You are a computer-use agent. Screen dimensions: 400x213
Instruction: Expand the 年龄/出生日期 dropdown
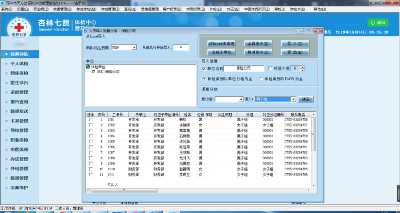point(134,47)
